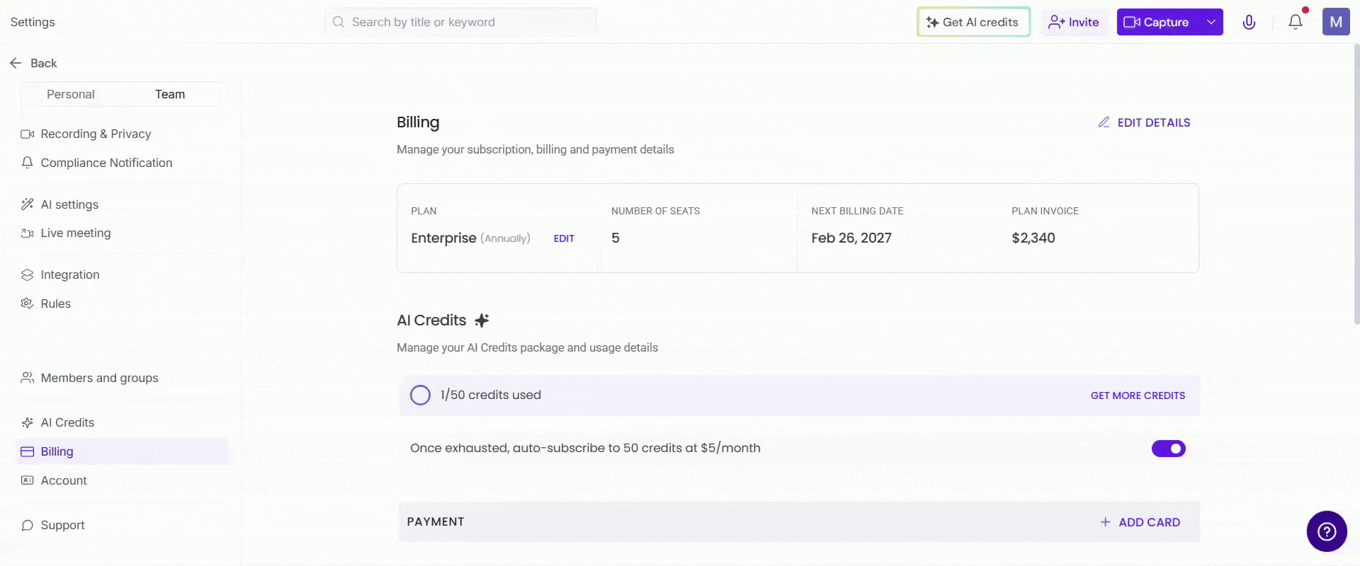Click Get AI credits button
Viewport: 1360px width, 566px height.
tap(973, 22)
